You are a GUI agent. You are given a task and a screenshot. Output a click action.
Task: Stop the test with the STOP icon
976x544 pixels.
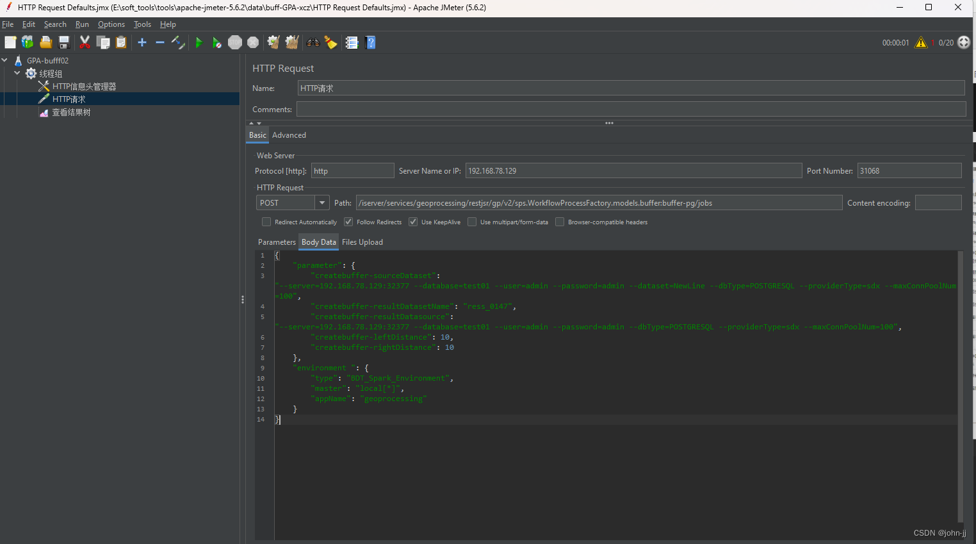pos(235,42)
